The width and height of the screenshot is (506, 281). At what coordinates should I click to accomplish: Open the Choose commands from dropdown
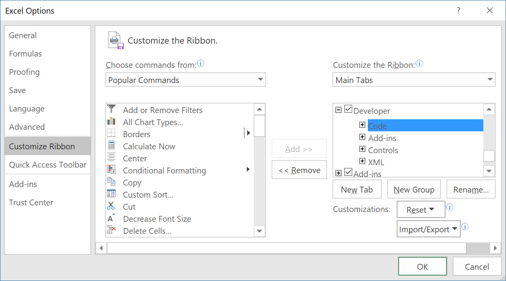click(185, 80)
